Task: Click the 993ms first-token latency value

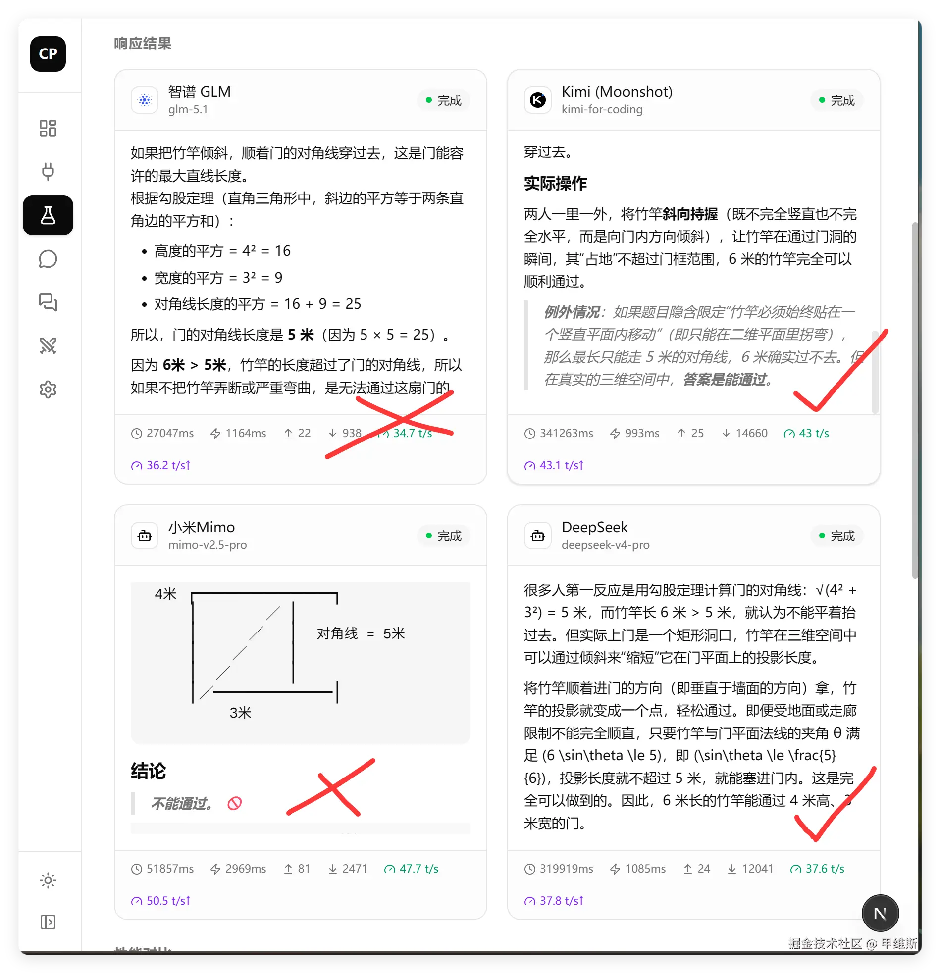Action: pyautogui.click(x=642, y=434)
